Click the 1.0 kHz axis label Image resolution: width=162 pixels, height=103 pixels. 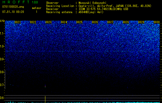[2, 46]
